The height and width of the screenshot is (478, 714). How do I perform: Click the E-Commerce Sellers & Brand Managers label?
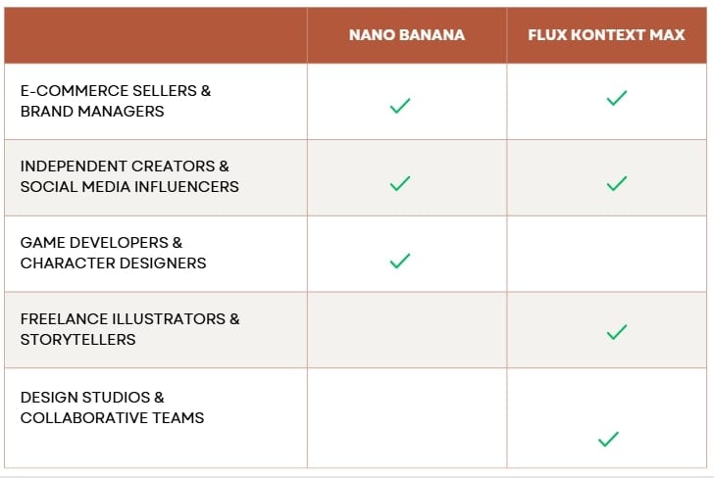pos(116,101)
